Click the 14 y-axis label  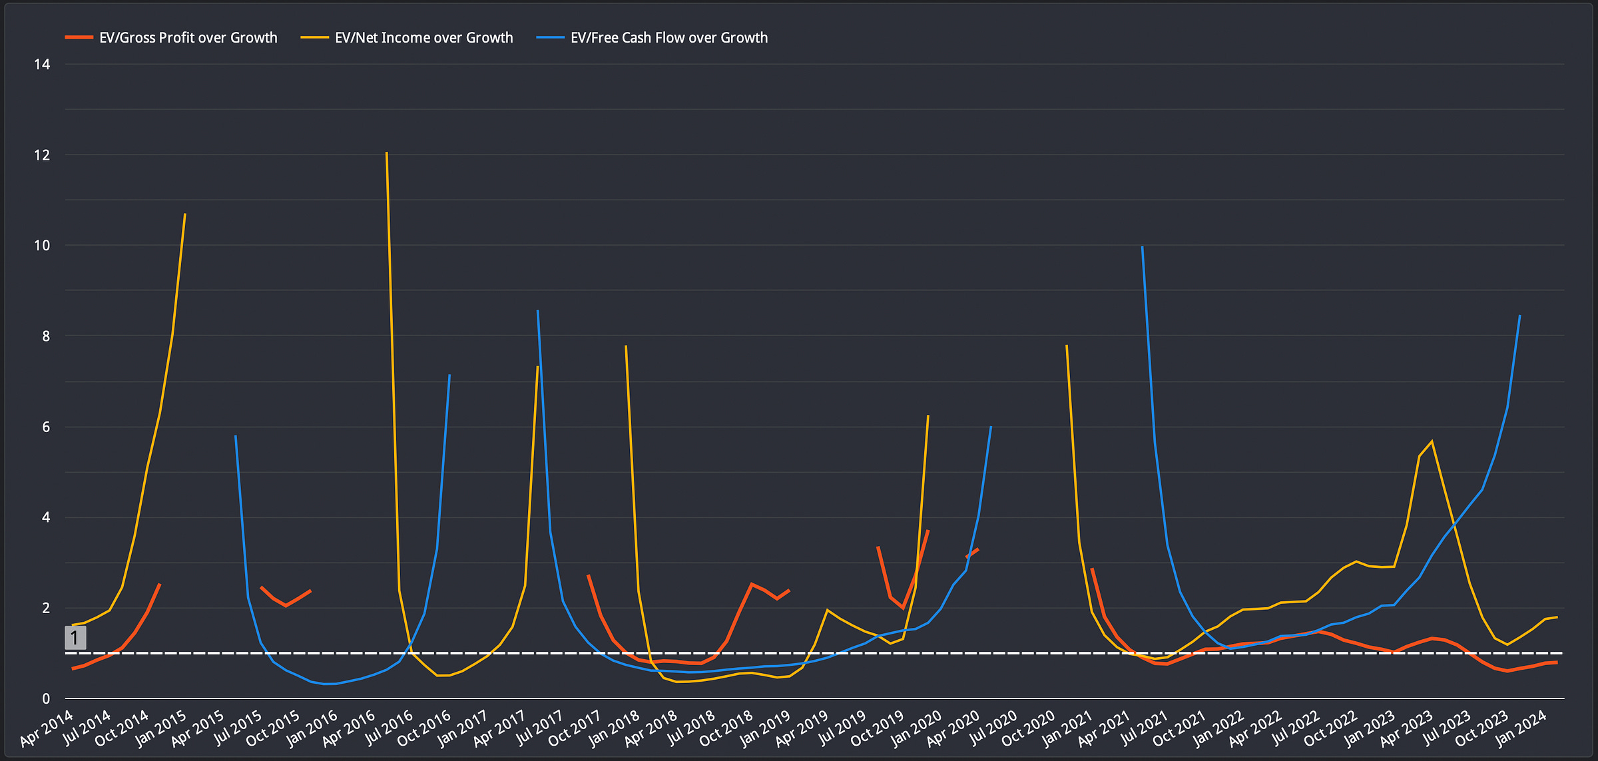(42, 65)
